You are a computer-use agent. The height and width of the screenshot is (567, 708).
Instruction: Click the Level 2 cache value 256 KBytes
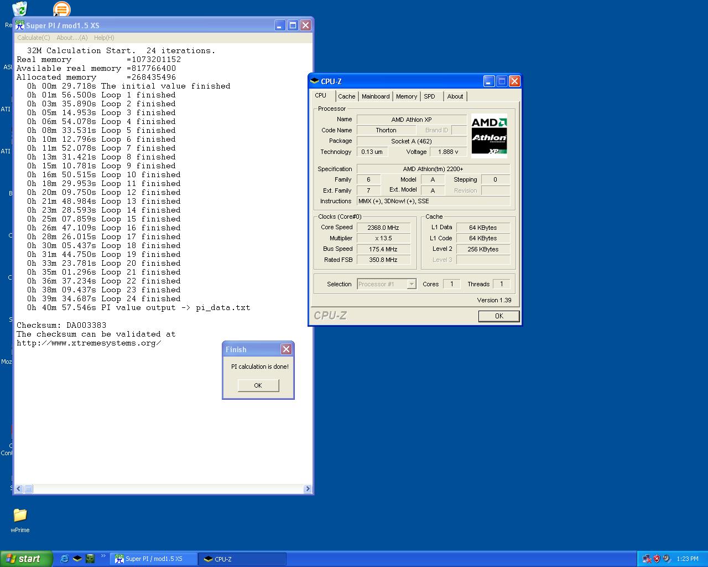click(x=483, y=249)
